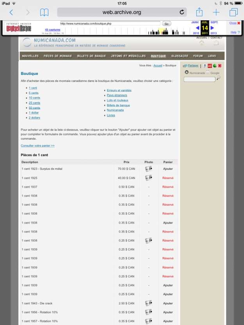This screenshot has height=325, width=244.
Task: Open 1 dollar category link
Action: click(x=34, y=113)
